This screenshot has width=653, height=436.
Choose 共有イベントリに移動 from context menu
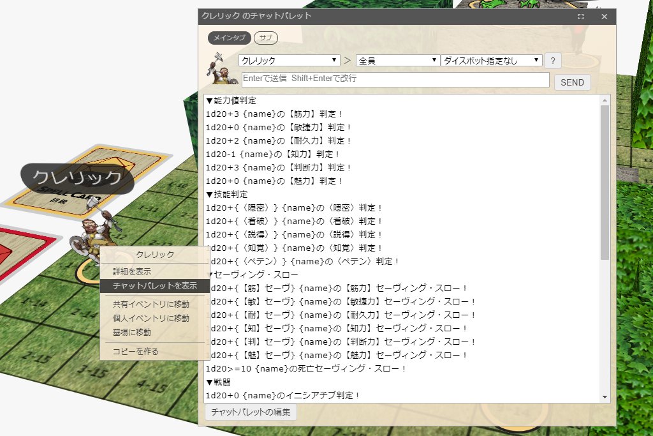[x=150, y=304]
